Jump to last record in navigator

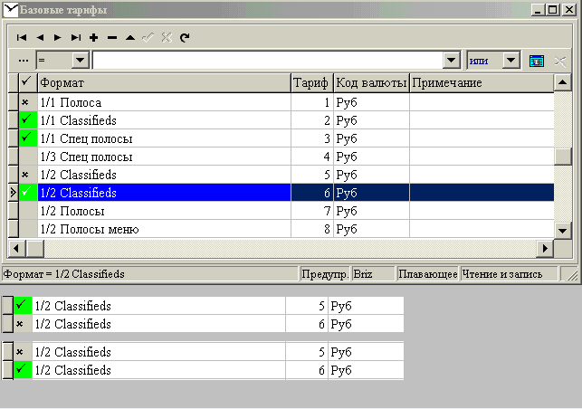pos(76,38)
